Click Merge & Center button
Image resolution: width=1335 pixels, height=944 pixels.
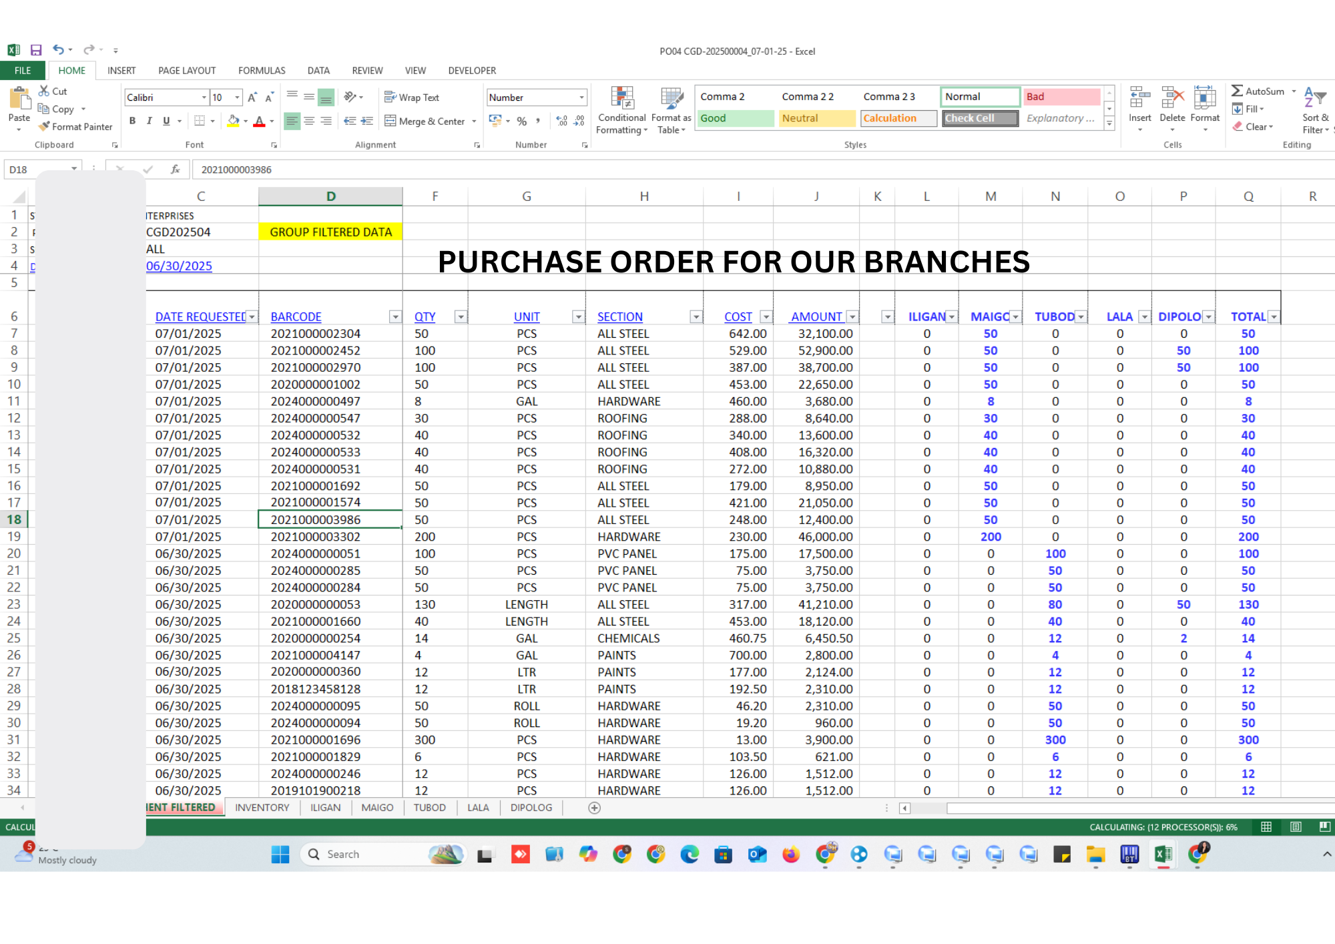425,121
